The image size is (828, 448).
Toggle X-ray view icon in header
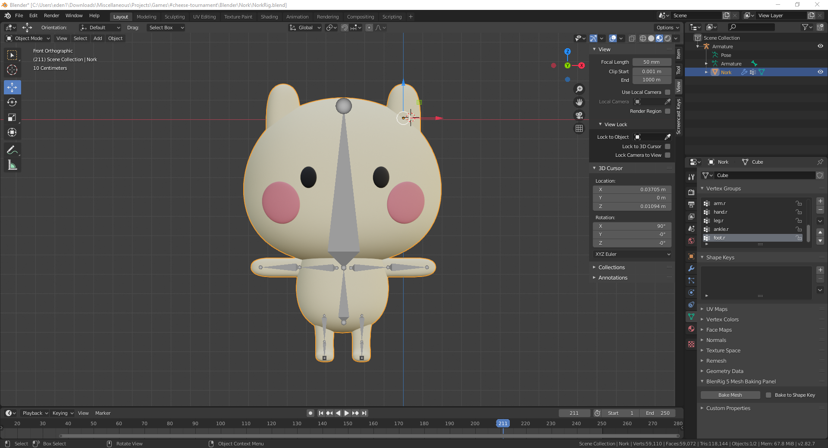click(x=632, y=38)
